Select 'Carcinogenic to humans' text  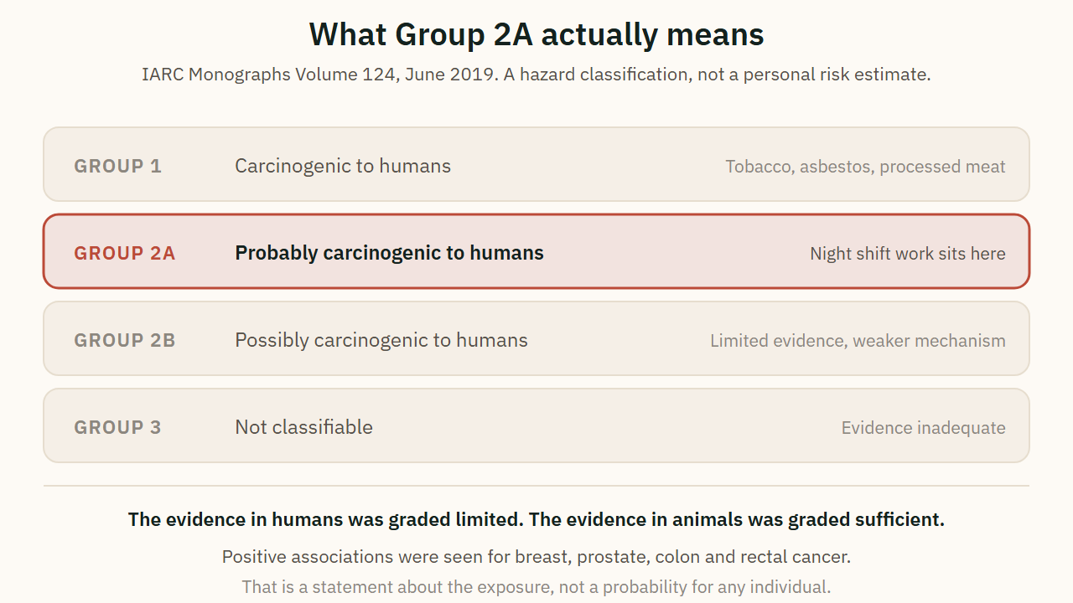pos(343,166)
